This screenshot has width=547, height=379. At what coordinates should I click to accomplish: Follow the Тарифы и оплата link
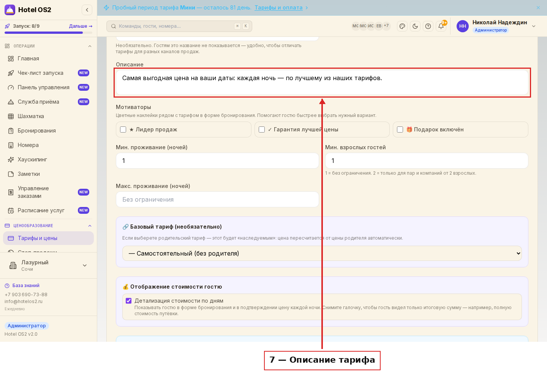point(278,8)
